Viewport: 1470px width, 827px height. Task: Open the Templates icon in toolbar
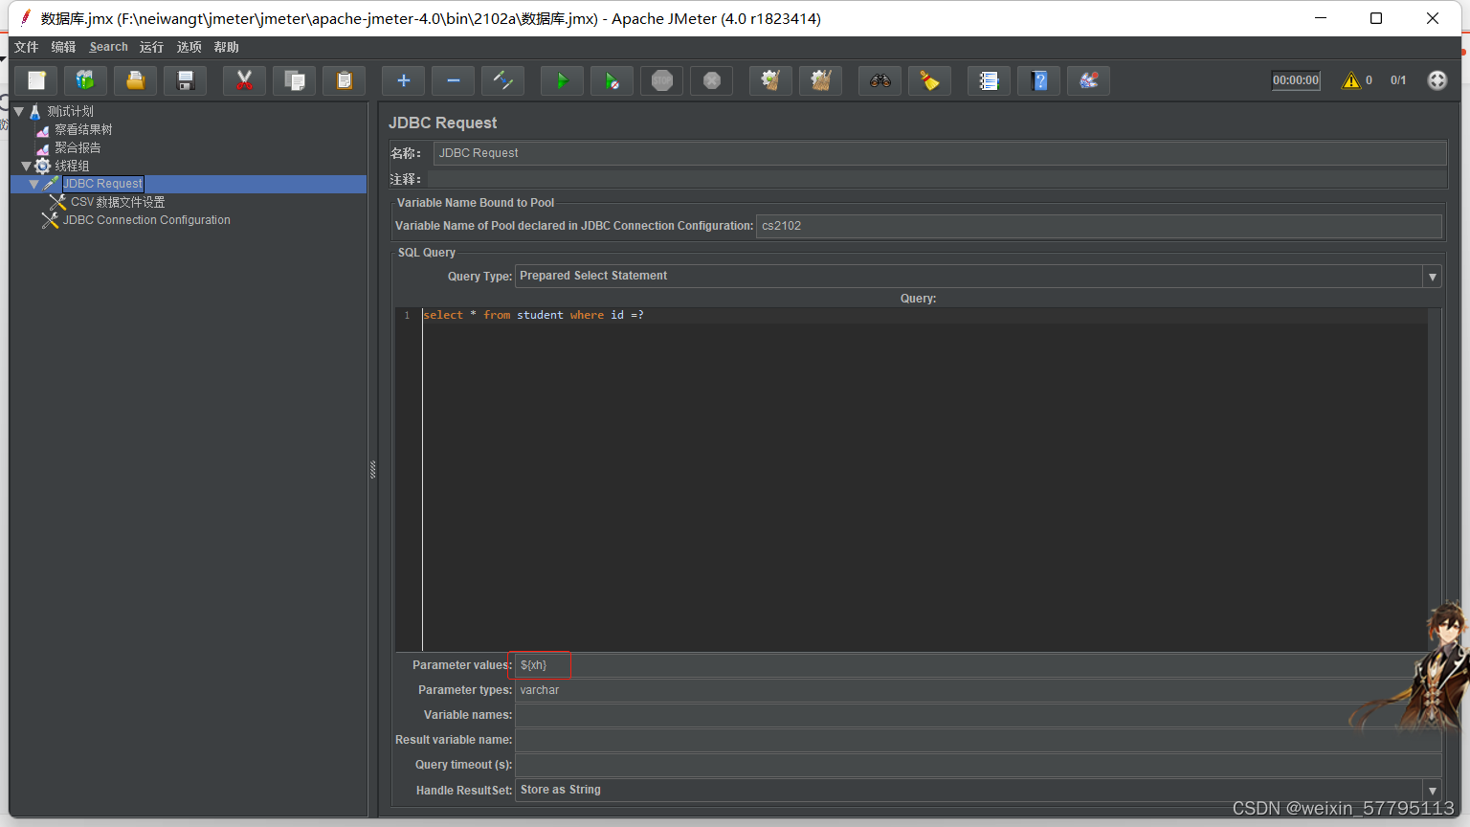tap(86, 81)
